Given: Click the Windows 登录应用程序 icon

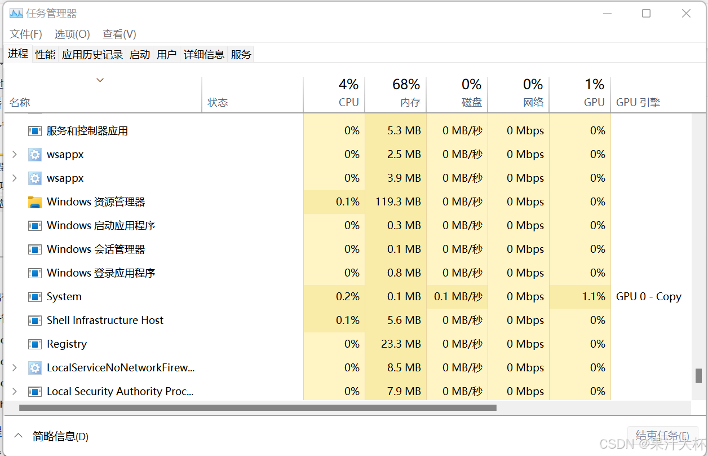Looking at the screenshot, I should [x=35, y=273].
